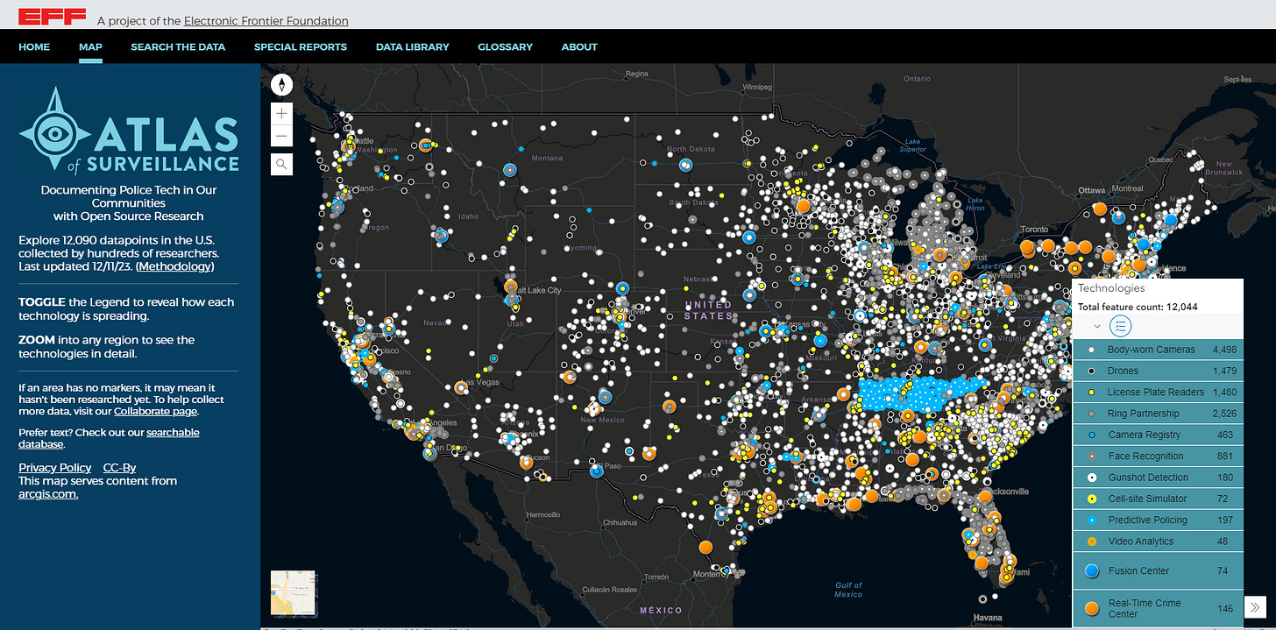Select the blue marker at Salt Lake City
The image size is (1276, 630).
[x=512, y=300]
